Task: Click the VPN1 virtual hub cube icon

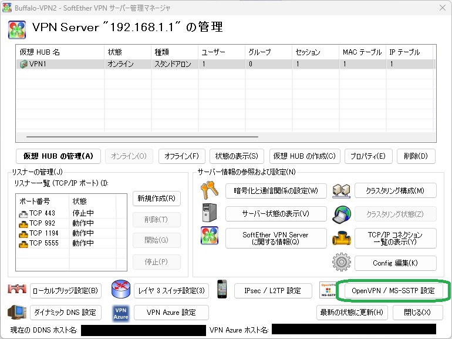Action: pyautogui.click(x=23, y=64)
